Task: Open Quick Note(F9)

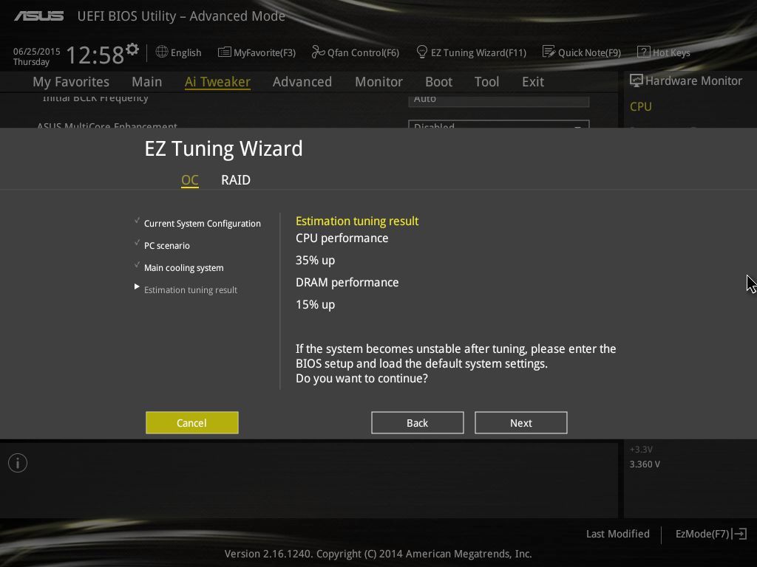Action: (582, 52)
